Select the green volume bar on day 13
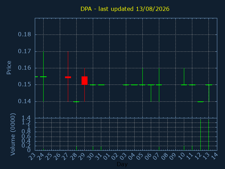The height and width of the screenshot is (169, 225). tap(208, 134)
